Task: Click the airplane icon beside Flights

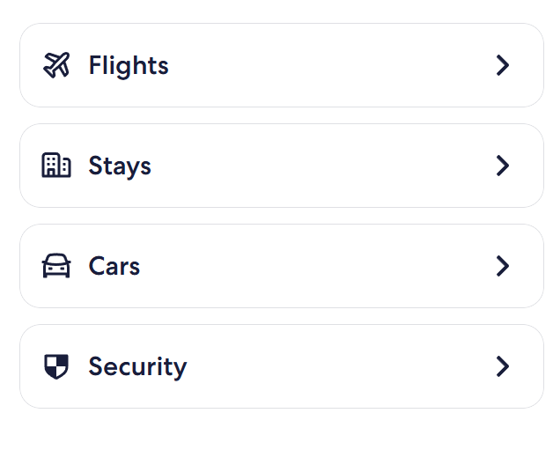Action: tap(56, 65)
